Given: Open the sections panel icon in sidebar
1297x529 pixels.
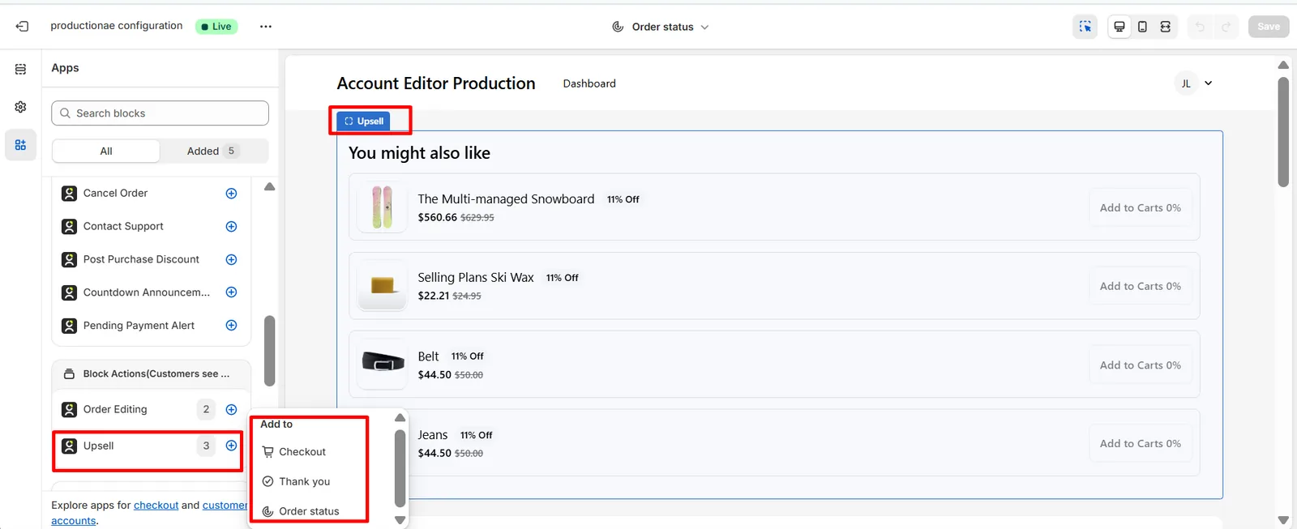Looking at the screenshot, I should [20, 69].
